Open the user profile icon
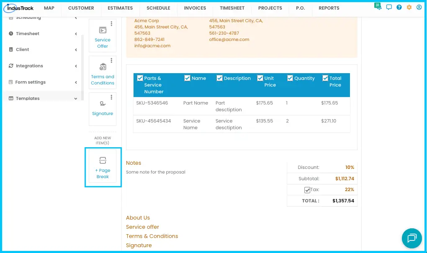 coord(419,8)
